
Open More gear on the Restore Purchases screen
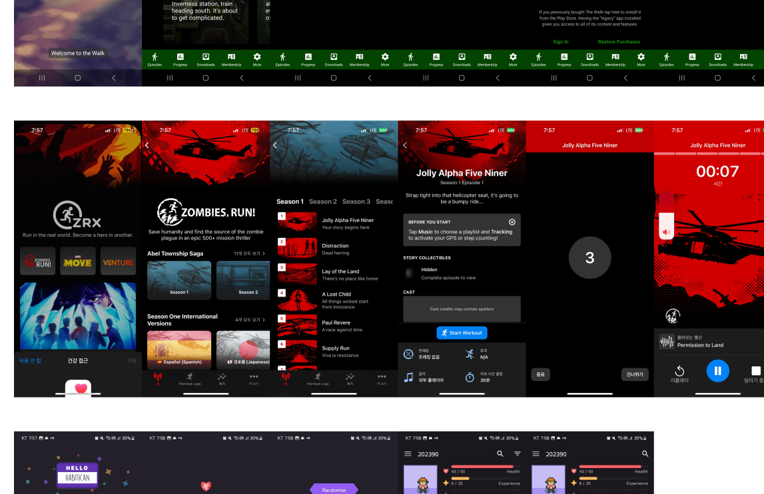[x=641, y=59]
